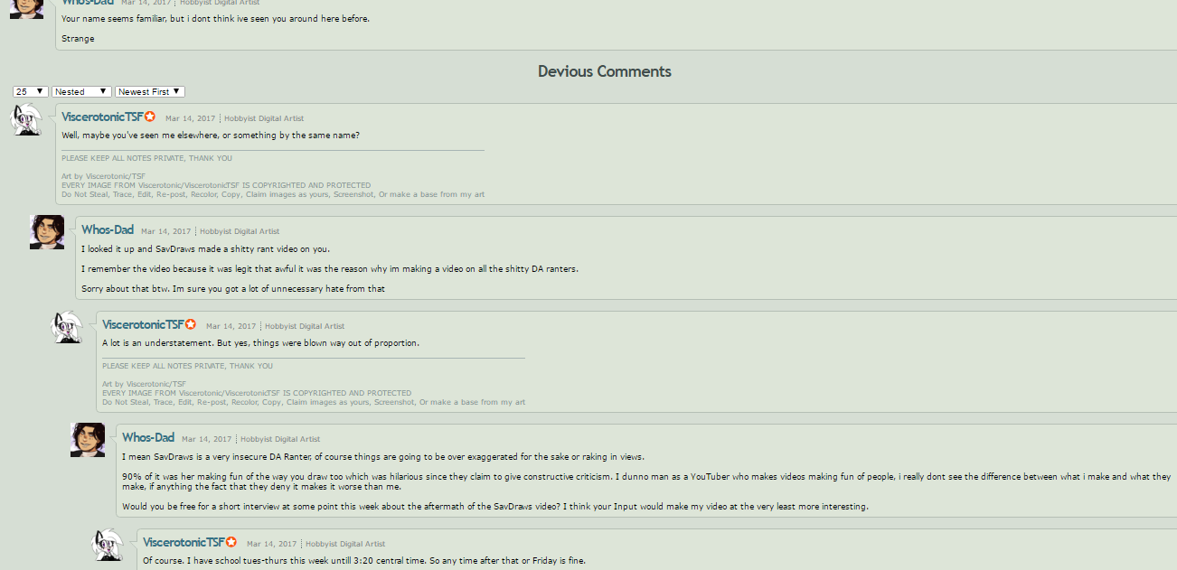This screenshot has width=1177, height=570.
Task: Click ViscerotonicTSF's avatar on the "understatement" comment
Action: [67, 327]
